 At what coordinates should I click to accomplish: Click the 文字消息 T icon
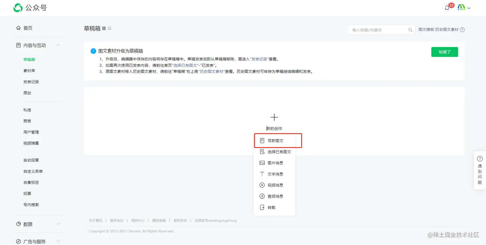(262, 174)
